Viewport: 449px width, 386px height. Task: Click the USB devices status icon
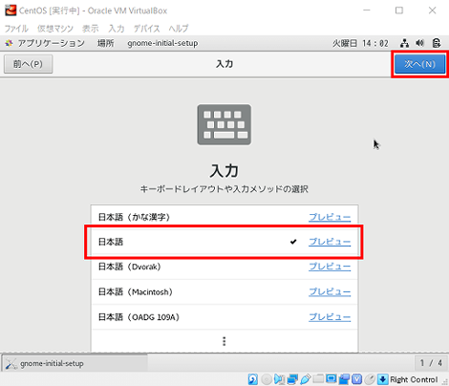[x=306, y=379]
